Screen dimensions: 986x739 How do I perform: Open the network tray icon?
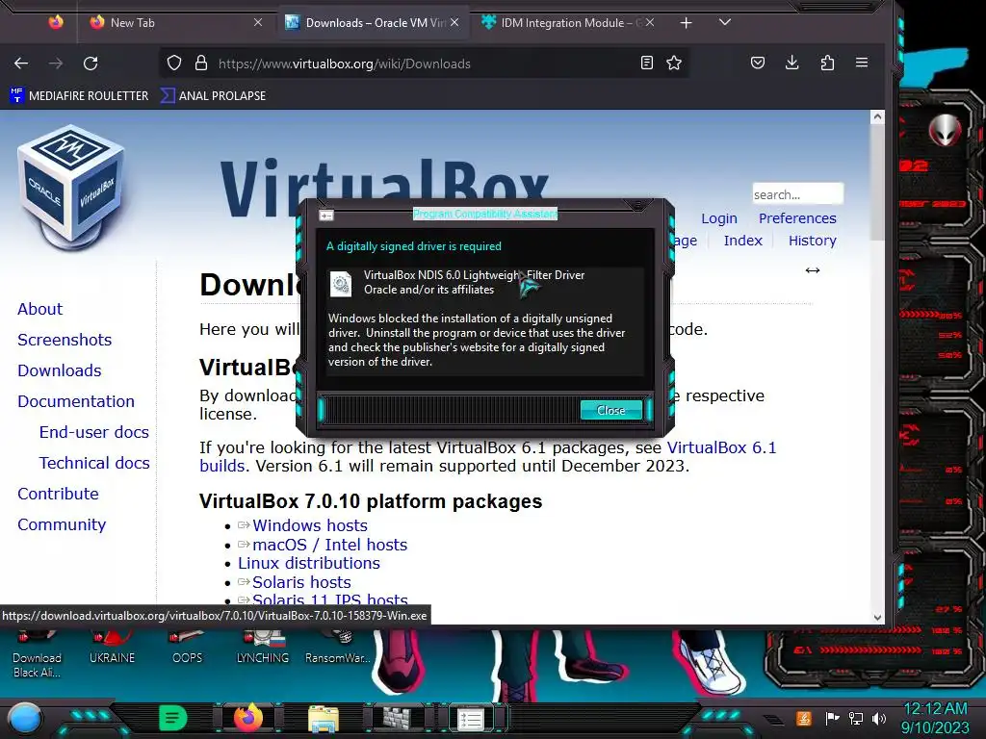856,718
